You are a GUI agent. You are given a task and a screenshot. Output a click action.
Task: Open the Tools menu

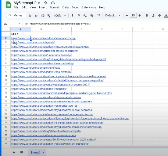pos(75,7)
